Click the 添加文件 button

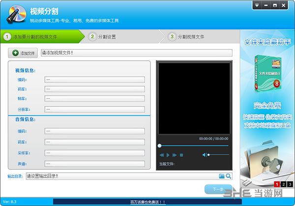tap(23, 53)
